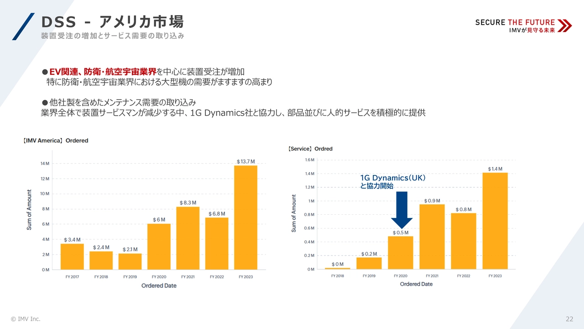Click the bullet 他社製を含めたメンテナンス需要の取り込み
The height and width of the screenshot is (329, 584).
[119, 102]
